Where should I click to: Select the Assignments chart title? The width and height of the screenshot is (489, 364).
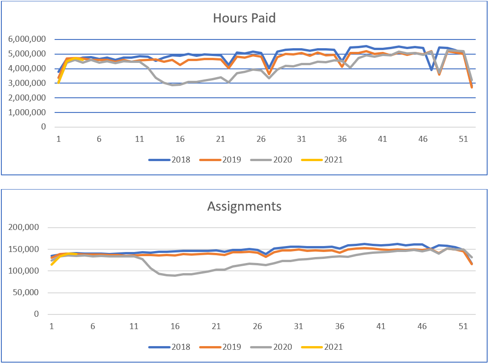244,207
